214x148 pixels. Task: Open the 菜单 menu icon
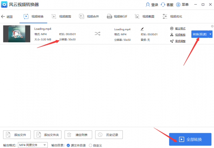pos(178,5)
